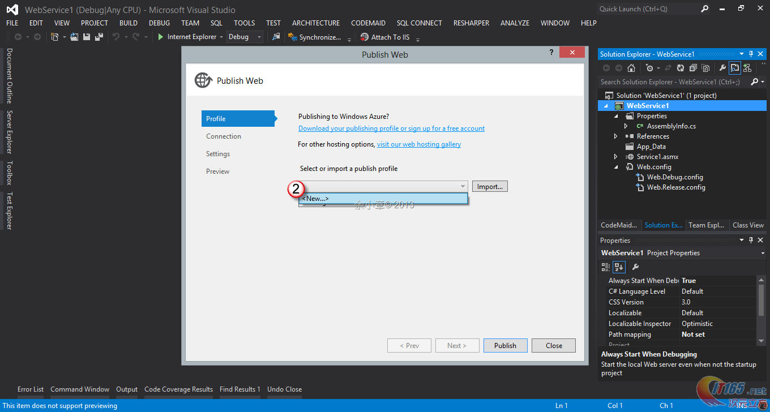This screenshot has height=412, width=770.
Task: Click help question mark in Publish Web dialog
Action: click(x=551, y=52)
